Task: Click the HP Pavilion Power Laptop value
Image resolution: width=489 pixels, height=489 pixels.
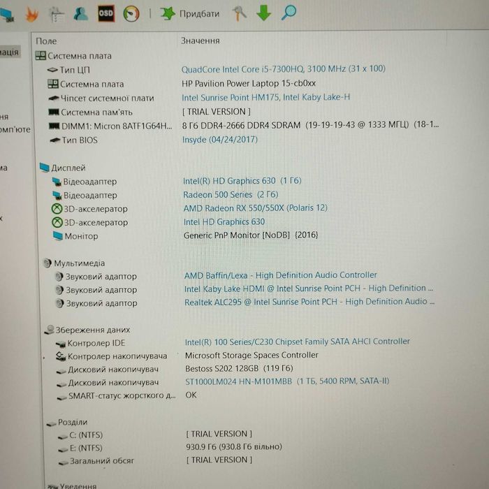Action: (x=249, y=84)
